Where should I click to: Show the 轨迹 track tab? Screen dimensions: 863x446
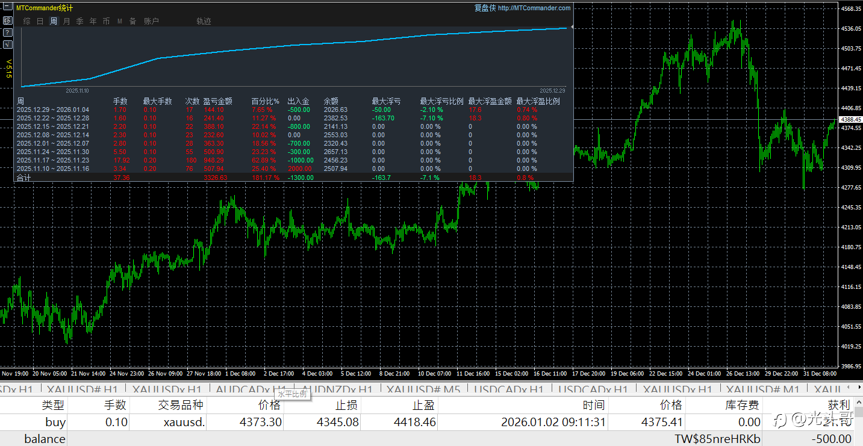tap(204, 22)
